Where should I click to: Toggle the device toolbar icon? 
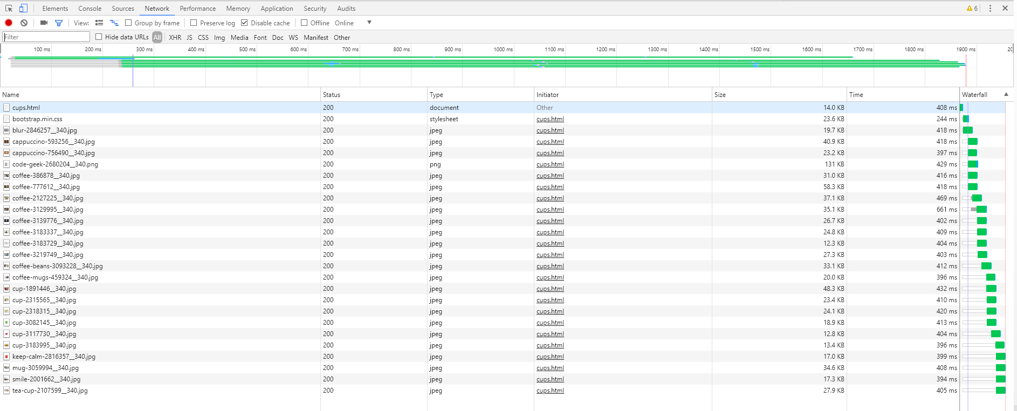23,8
